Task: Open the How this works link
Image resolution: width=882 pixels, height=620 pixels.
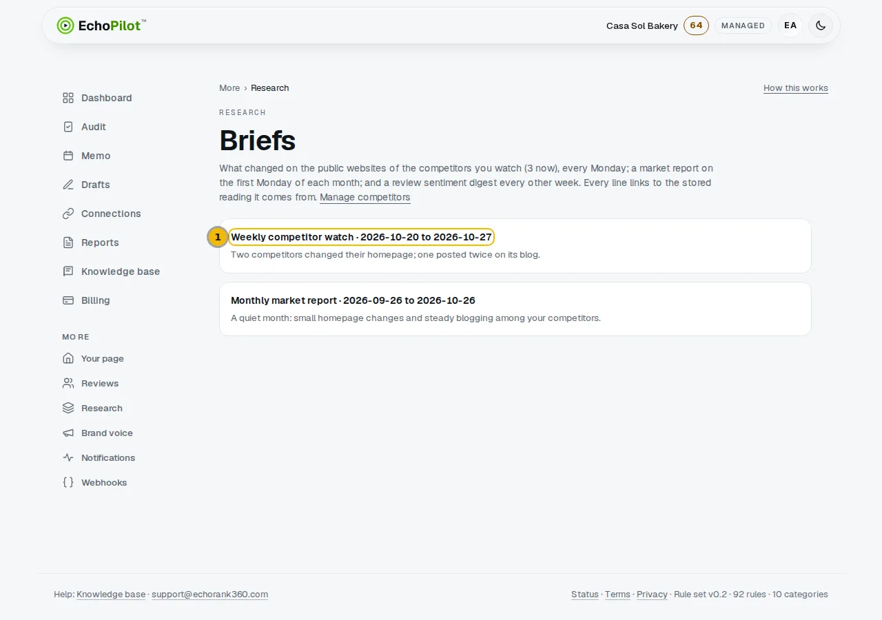Action: pos(796,88)
